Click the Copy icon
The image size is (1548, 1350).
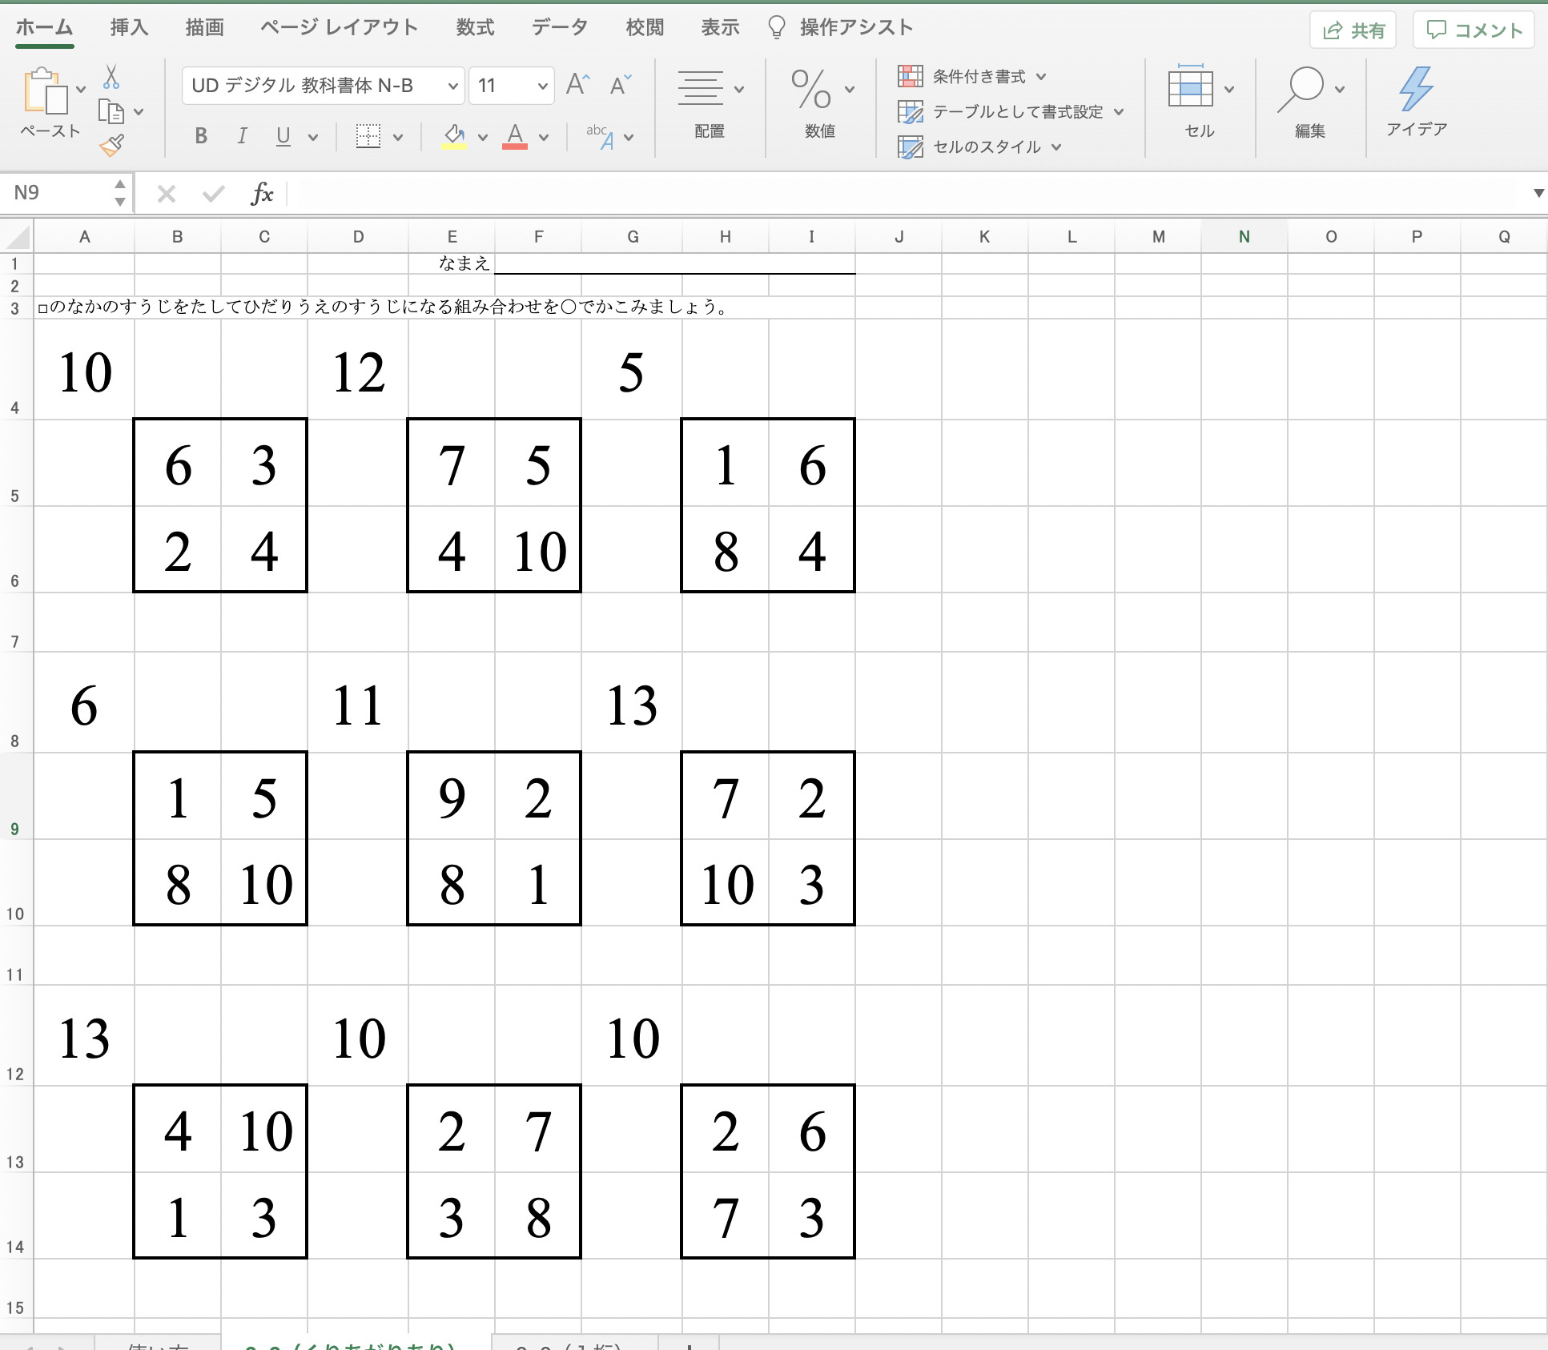click(111, 112)
